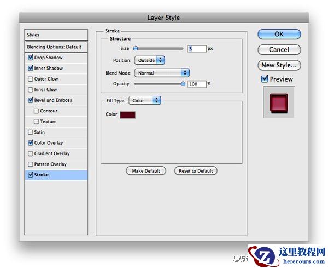Turn on the Satin checkbox
The width and height of the screenshot is (328, 268).
point(31,132)
